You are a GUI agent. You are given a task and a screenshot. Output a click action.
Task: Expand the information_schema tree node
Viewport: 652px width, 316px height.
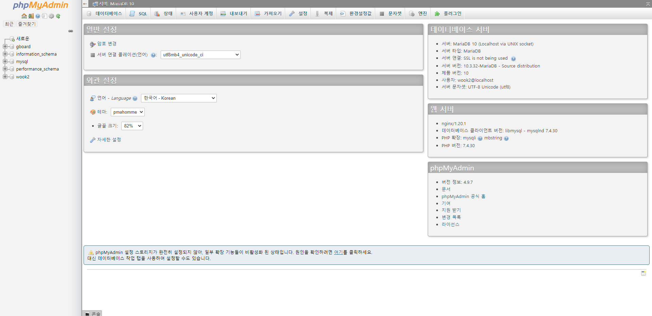pyautogui.click(x=5, y=54)
